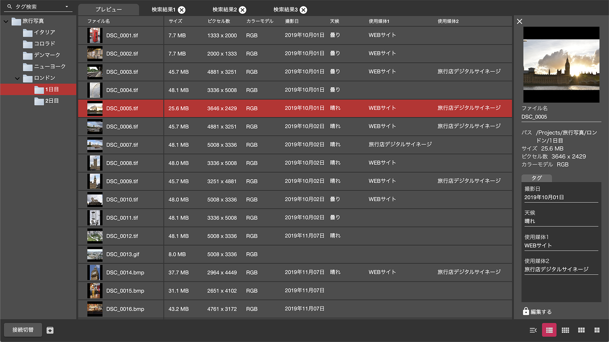
Task: Click the magnifier icon in tag search
Action: 9,6
